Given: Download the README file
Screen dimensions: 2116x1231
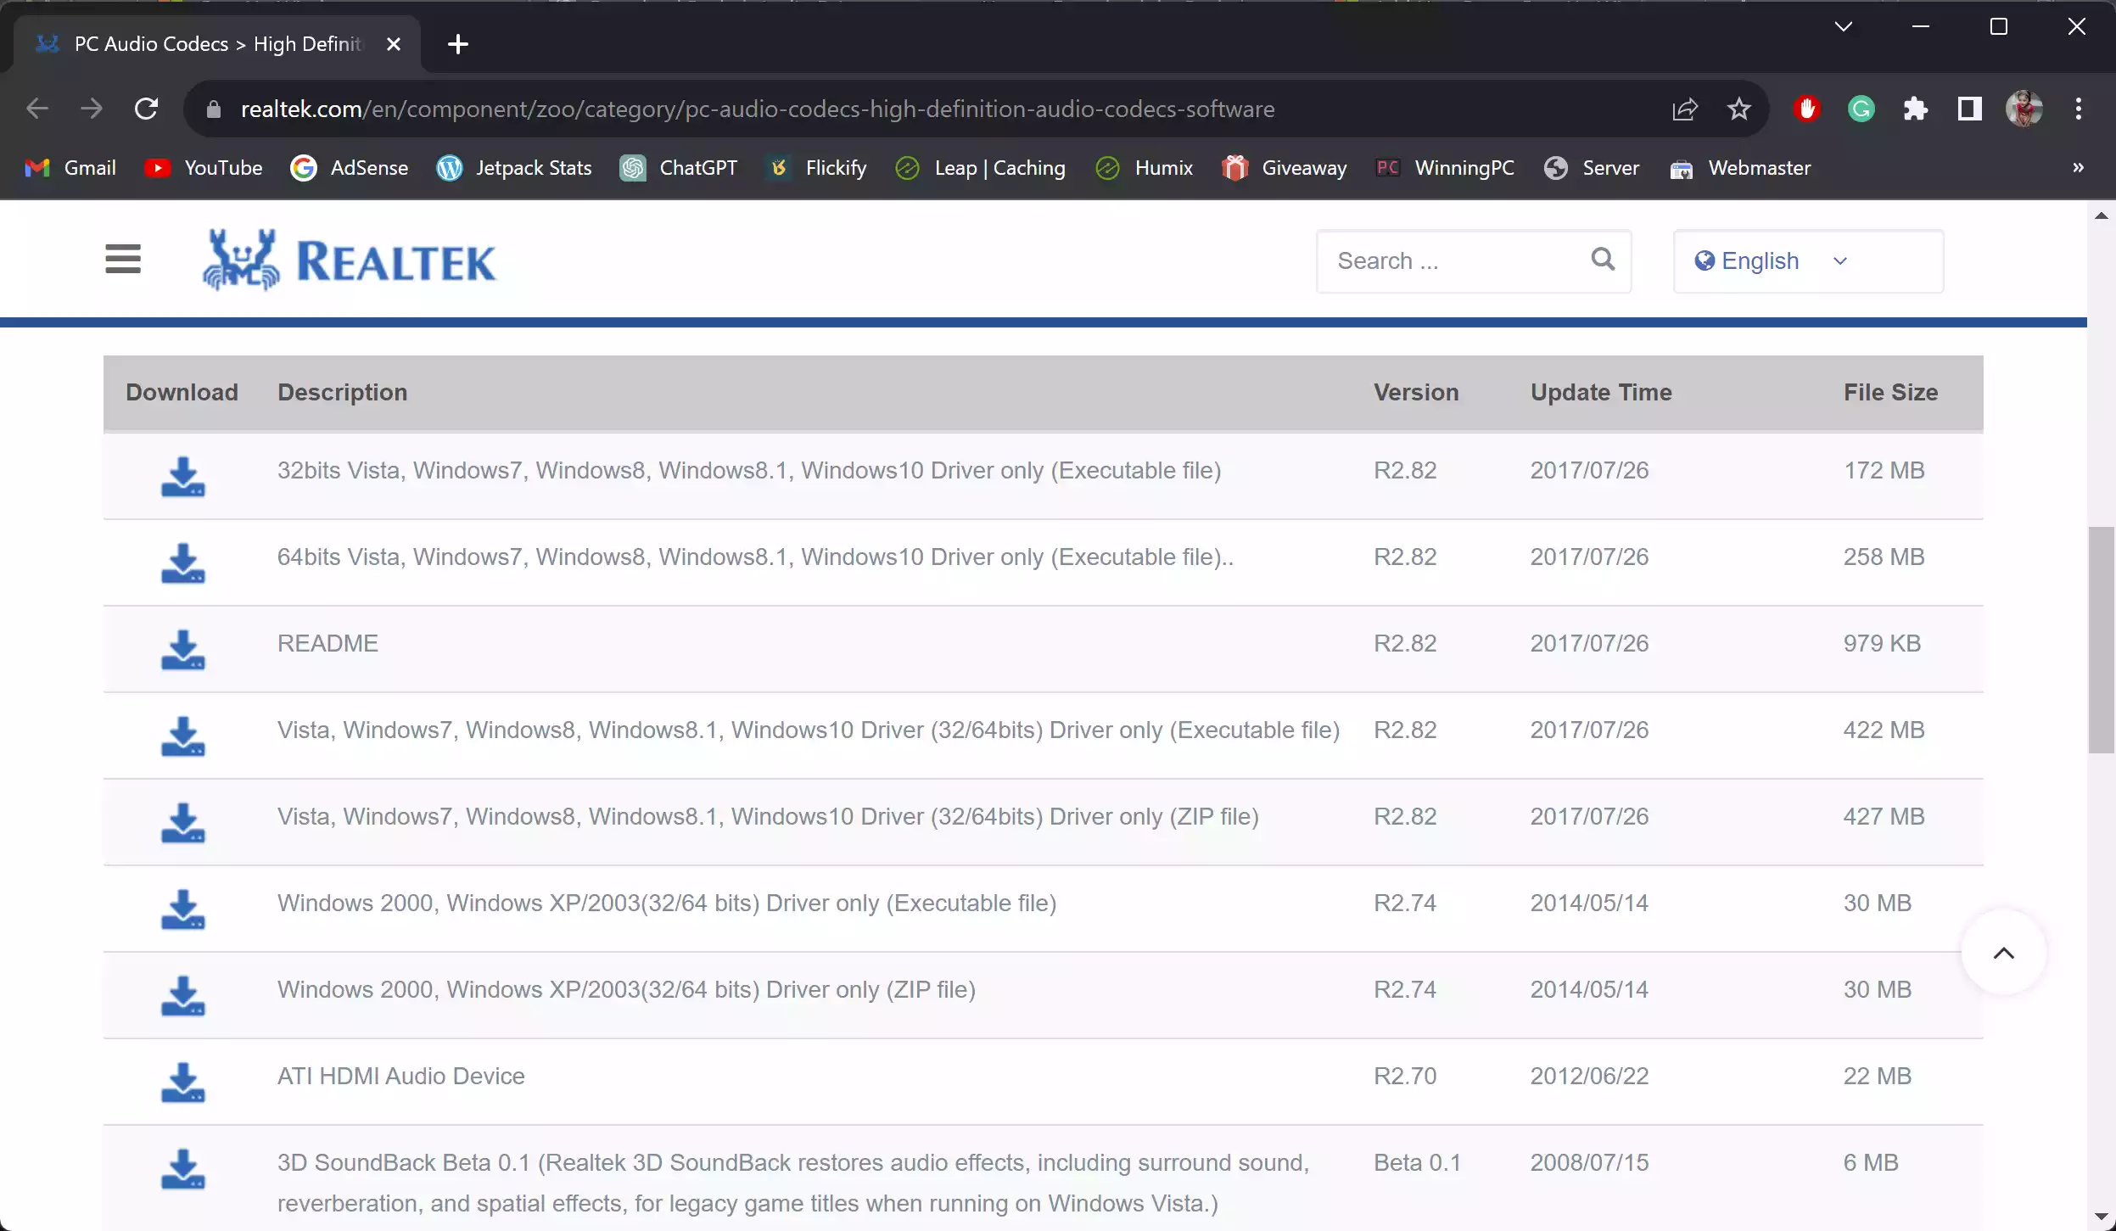Looking at the screenshot, I should pos(183,649).
